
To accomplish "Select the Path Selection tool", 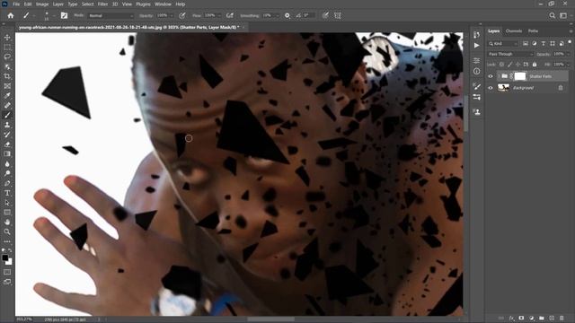I will [x=7, y=203].
